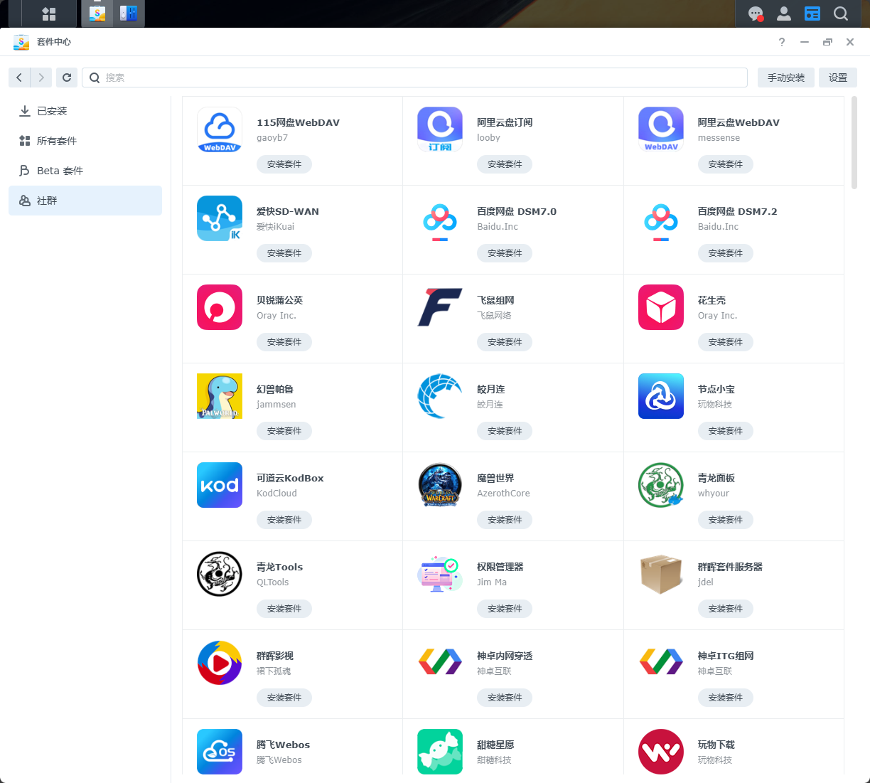This screenshot has width=870, height=783.
Task: Install the 115网盘WebDAV package
Action: tap(284, 164)
